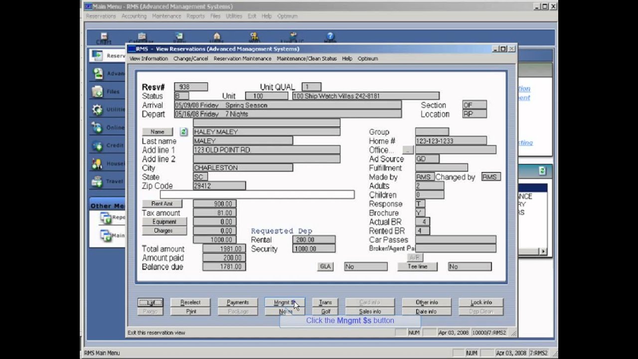Click the Name button
Image resolution: width=638 pixels, height=359 pixels.
click(158, 132)
